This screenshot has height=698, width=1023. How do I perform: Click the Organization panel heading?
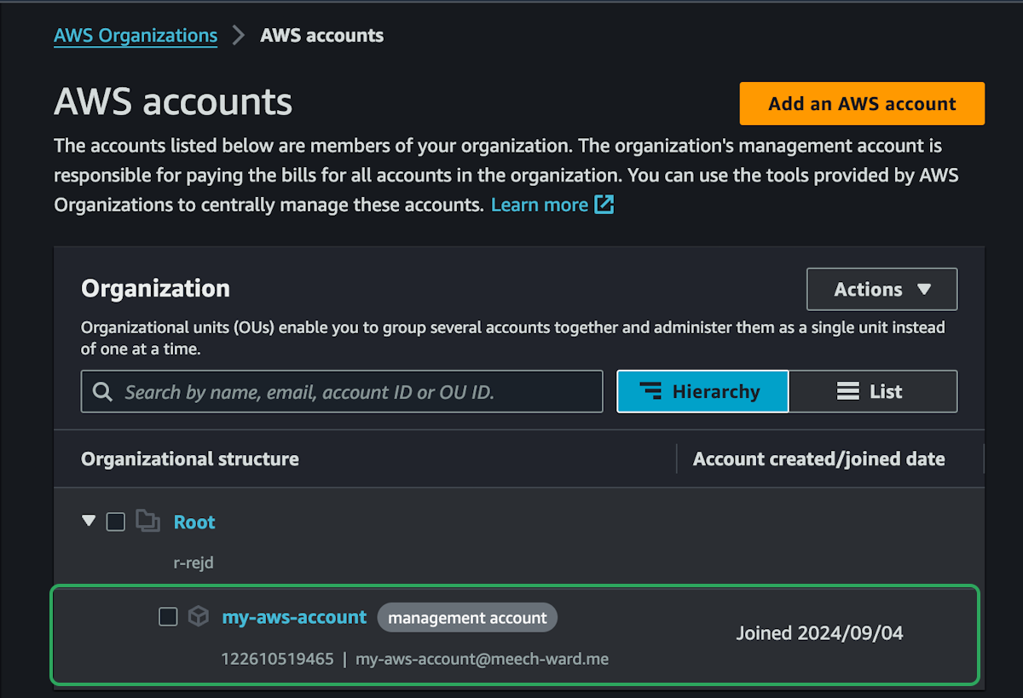point(155,289)
